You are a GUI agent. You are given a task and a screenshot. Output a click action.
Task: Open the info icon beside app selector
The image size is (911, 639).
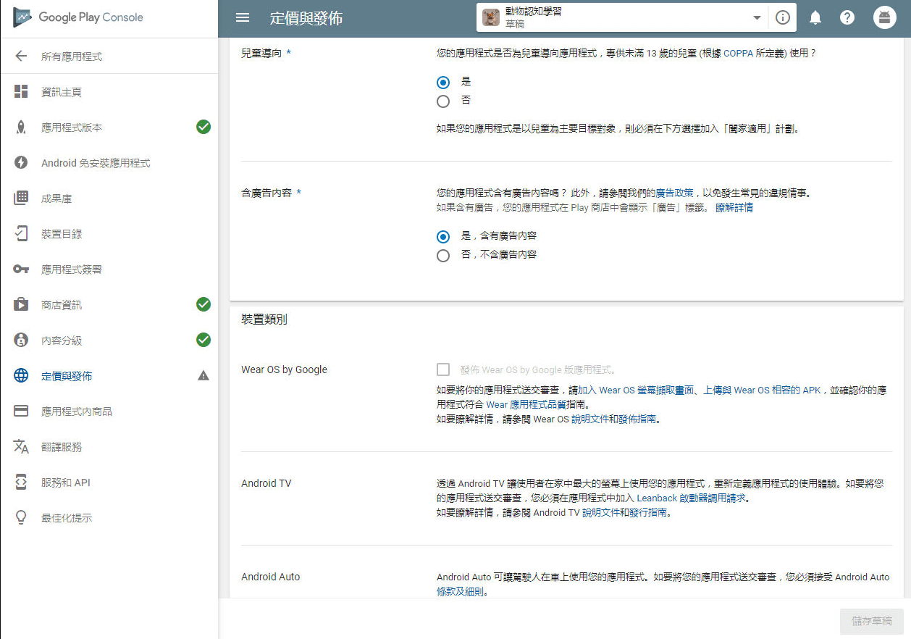[x=782, y=18]
